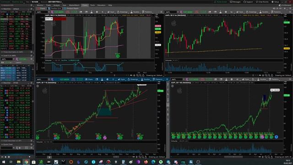This screenshot has height=165, width=293.
Task: Click the info circle on AAPL 20 Y 4D chart
Action: pos(172,86)
